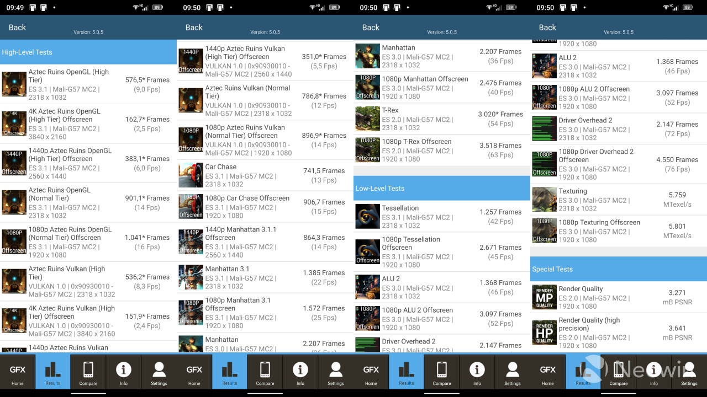
Task: Select Results tab in second screenshot
Action: 230,373
